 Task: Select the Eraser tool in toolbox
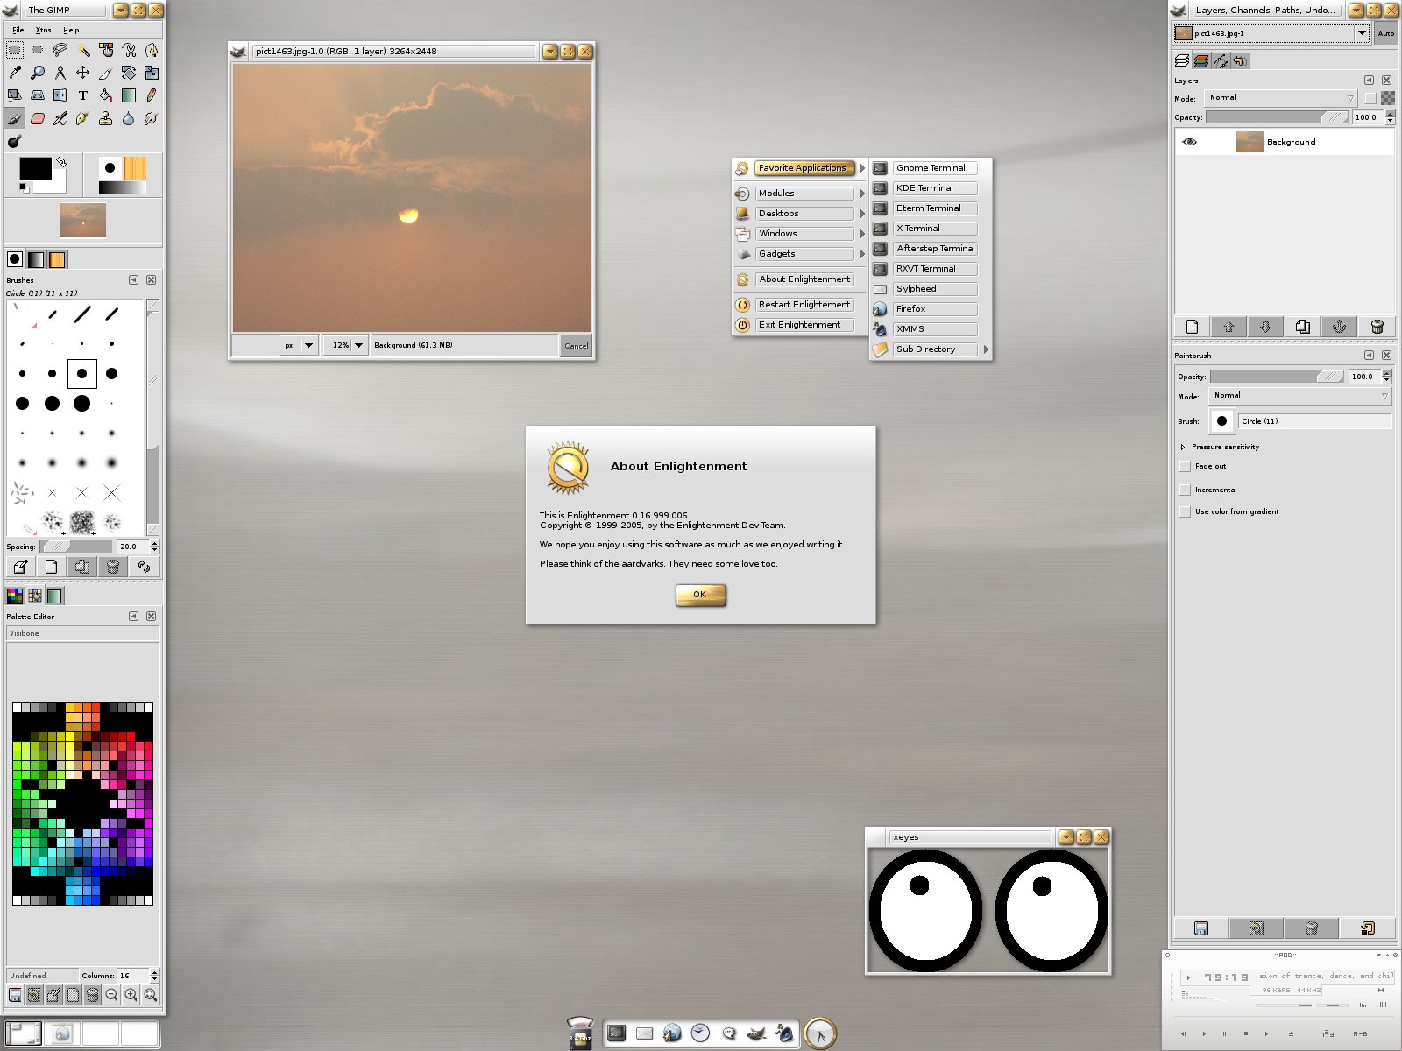pyautogui.click(x=38, y=118)
